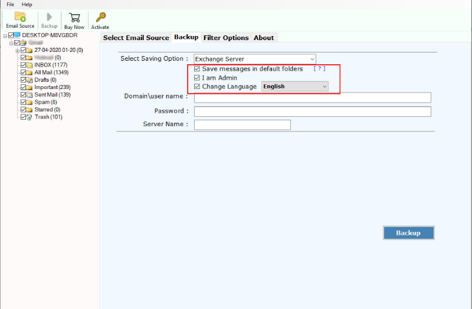Image resolution: width=472 pixels, height=309 pixels.
Task: Toggle the I am Admin checkbox
Action: [x=197, y=78]
